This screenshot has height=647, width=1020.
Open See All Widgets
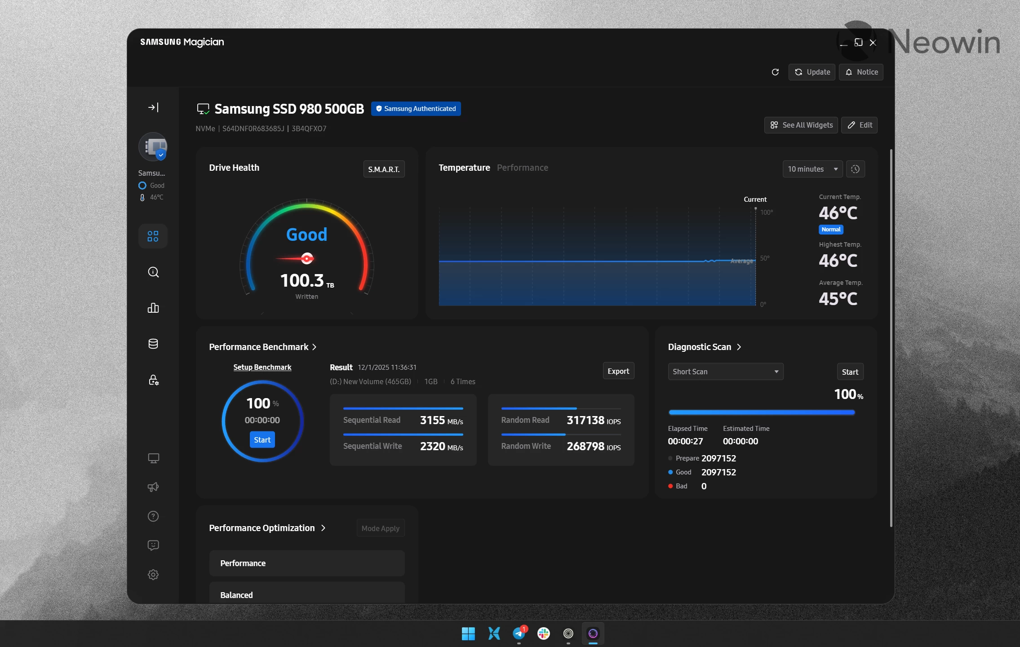click(x=800, y=125)
